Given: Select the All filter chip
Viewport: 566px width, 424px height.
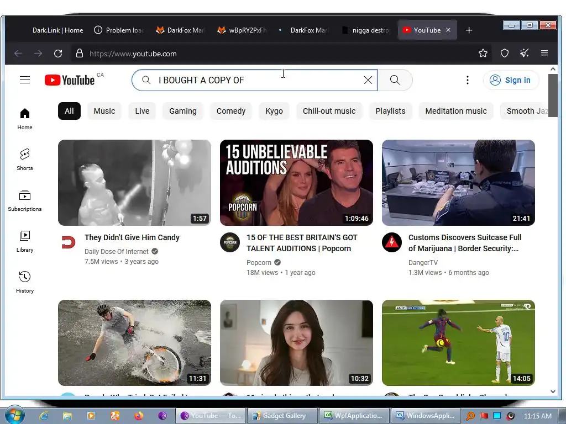Looking at the screenshot, I should coord(69,111).
